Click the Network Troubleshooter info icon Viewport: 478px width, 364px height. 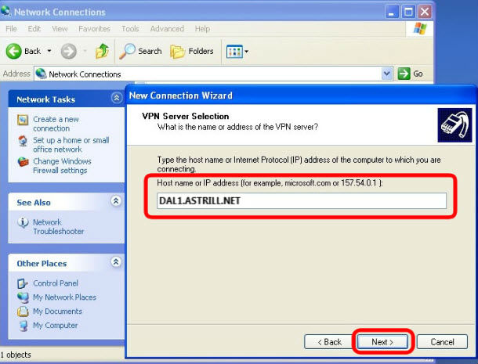tap(23, 222)
